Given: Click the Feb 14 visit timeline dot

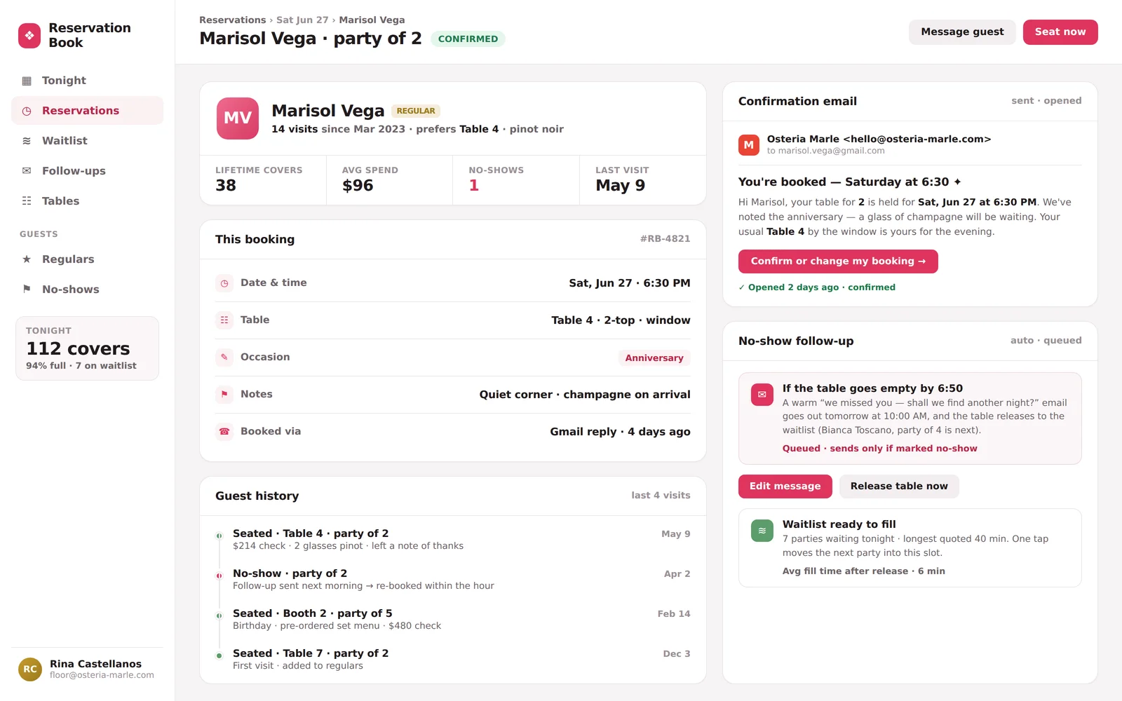Looking at the screenshot, I should 219,615.
